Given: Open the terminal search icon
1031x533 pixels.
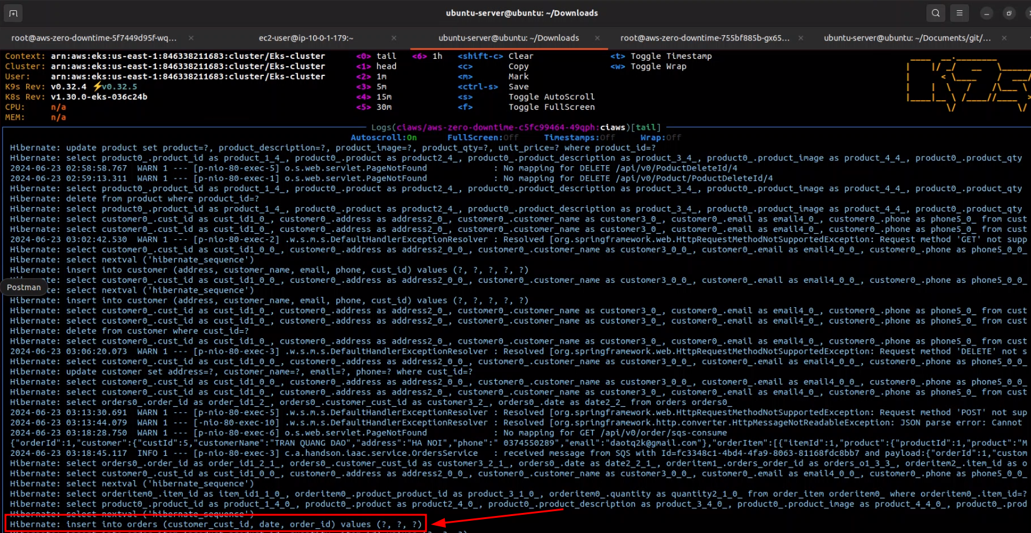Looking at the screenshot, I should coord(936,13).
